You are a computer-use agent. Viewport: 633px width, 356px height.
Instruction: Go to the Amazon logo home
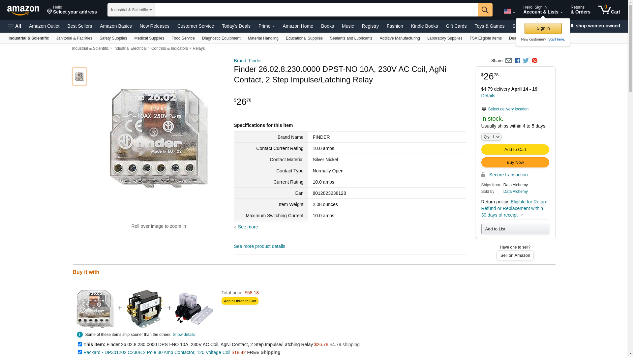coord(23,10)
